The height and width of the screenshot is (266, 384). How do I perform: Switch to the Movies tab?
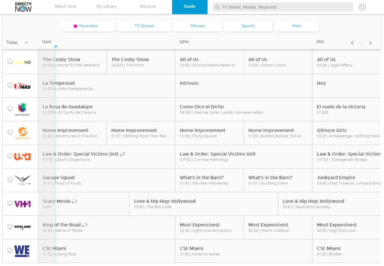(x=198, y=26)
